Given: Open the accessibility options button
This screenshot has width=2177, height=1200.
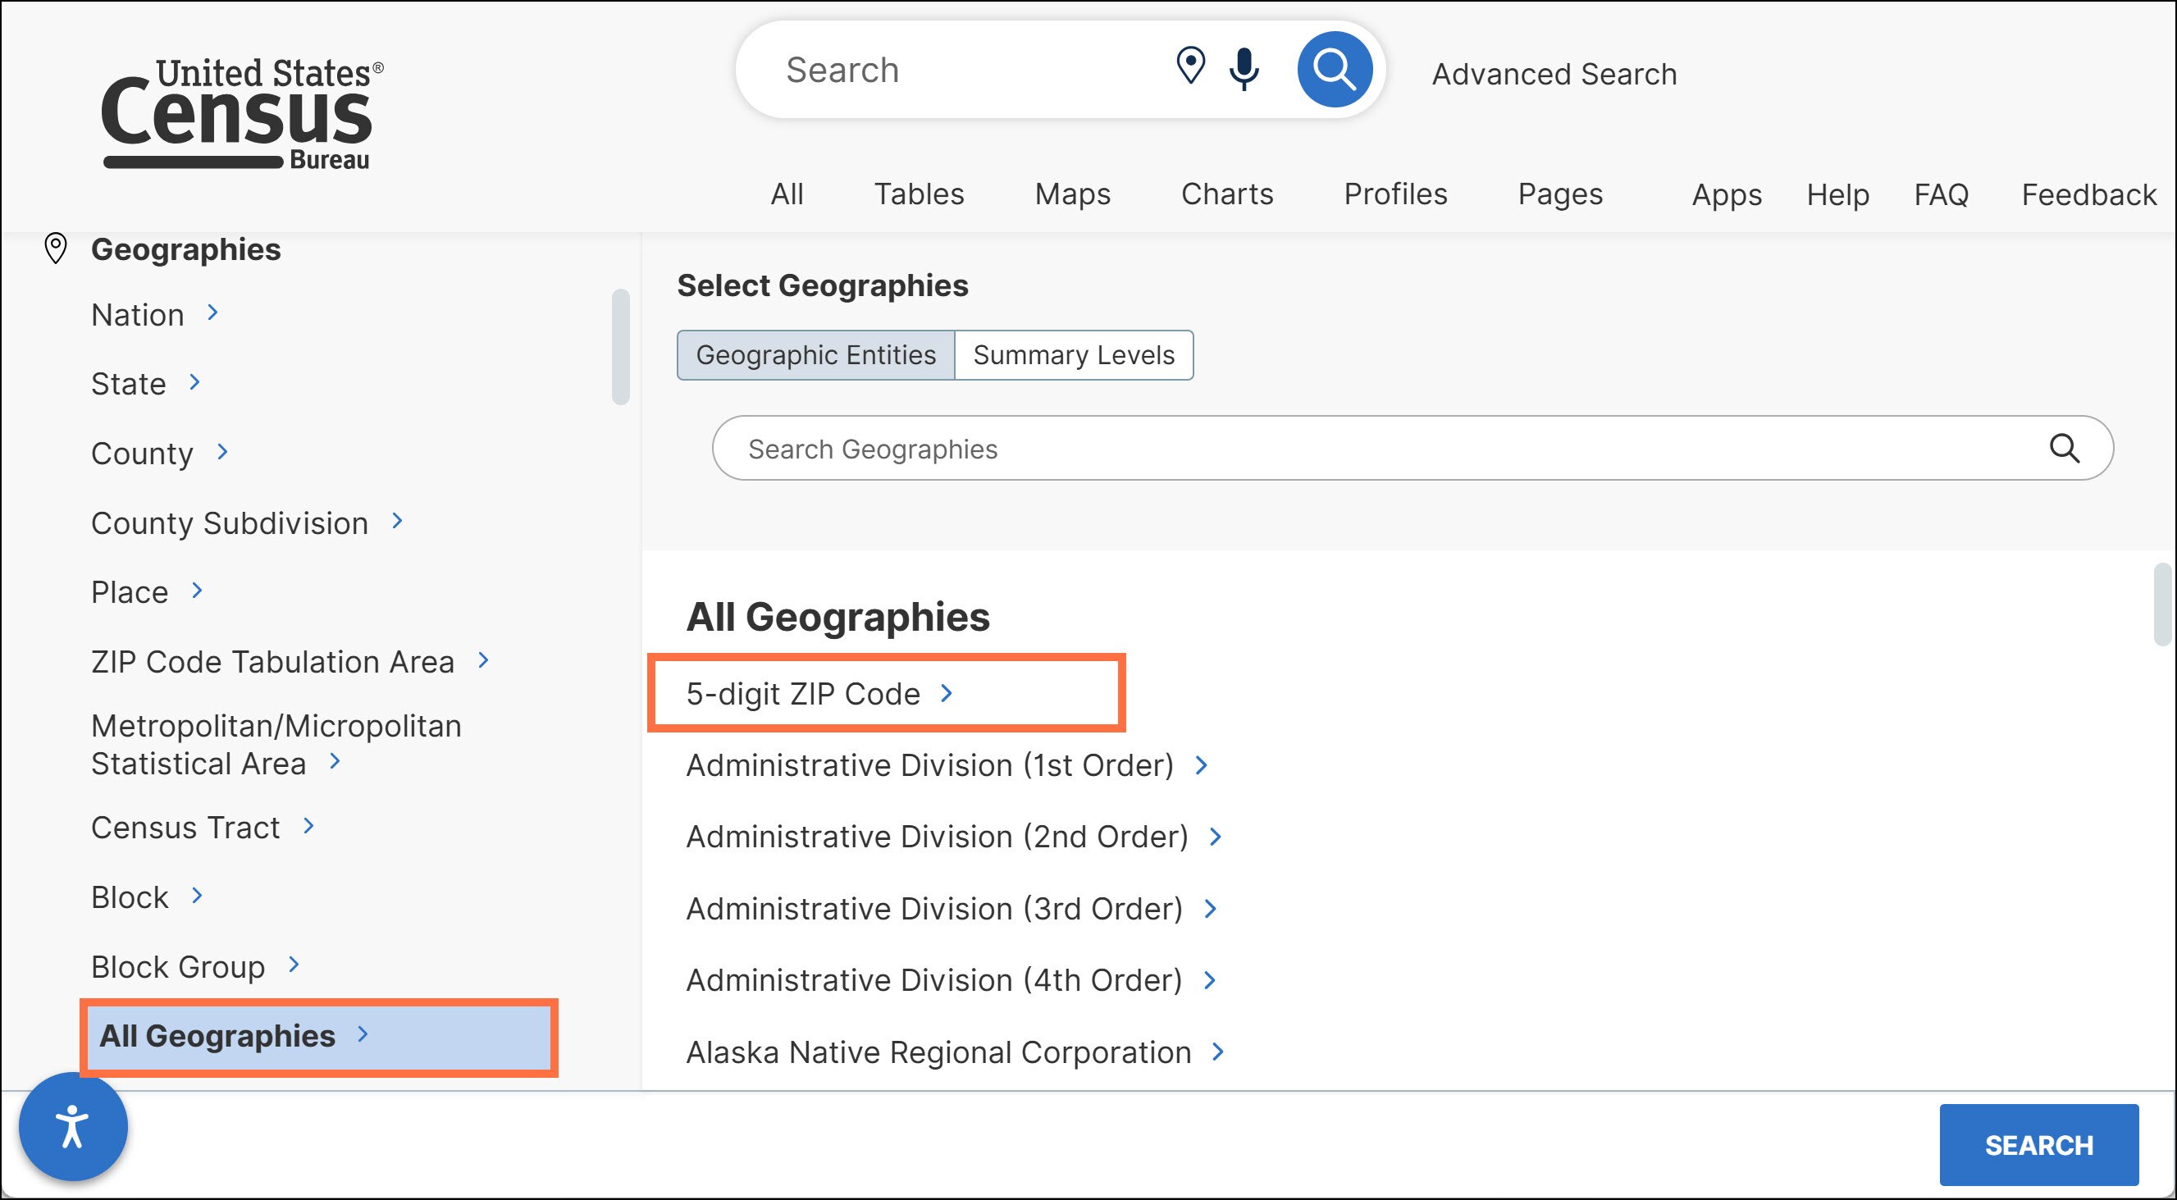Looking at the screenshot, I should click(74, 1126).
